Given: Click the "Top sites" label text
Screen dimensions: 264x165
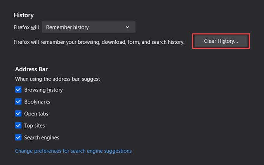Looking at the screenshot, I should (35, 126).
